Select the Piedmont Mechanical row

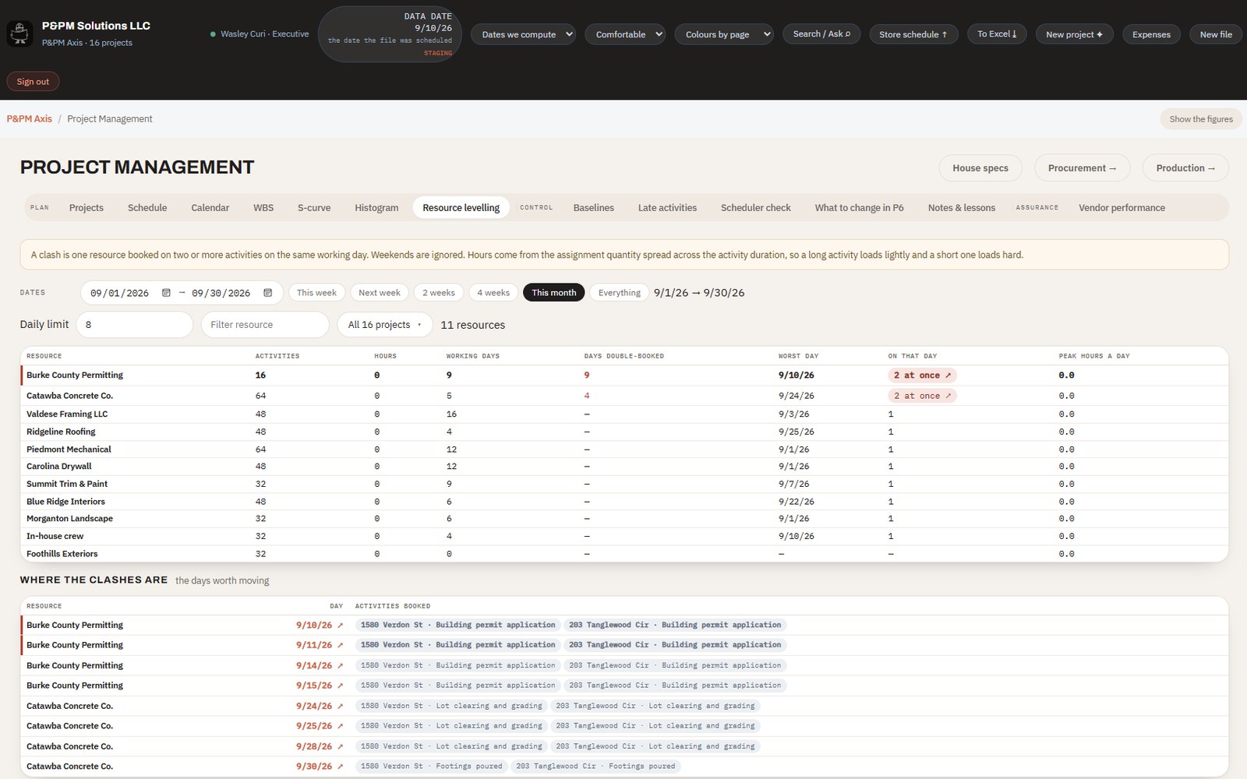pos(624,449)
